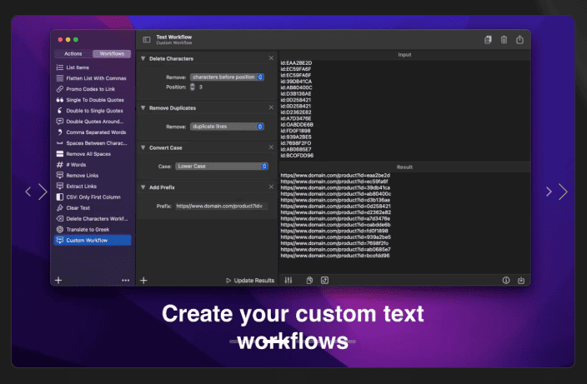Add a new workflow with the sidebar plus

(x=58, y=281)
